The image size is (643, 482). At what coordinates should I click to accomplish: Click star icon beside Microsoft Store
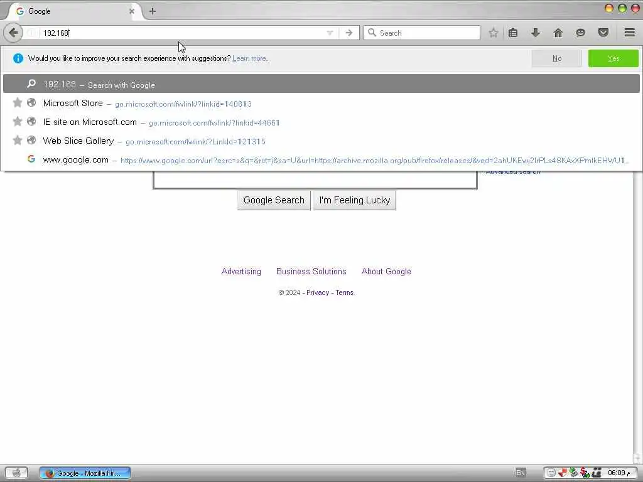17,102
